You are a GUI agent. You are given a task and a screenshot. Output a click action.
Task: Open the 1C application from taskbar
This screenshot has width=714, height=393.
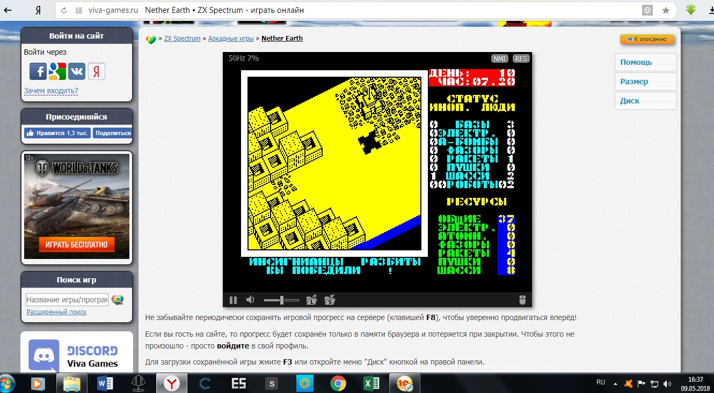pyautogui.click(x=404, y=383)
